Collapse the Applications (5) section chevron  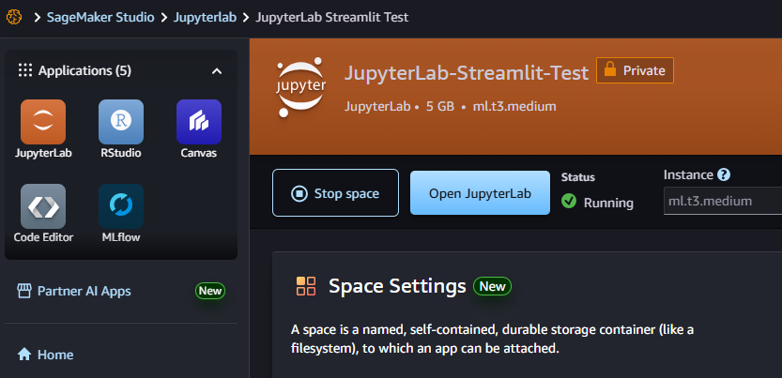(x=217, y=71)
